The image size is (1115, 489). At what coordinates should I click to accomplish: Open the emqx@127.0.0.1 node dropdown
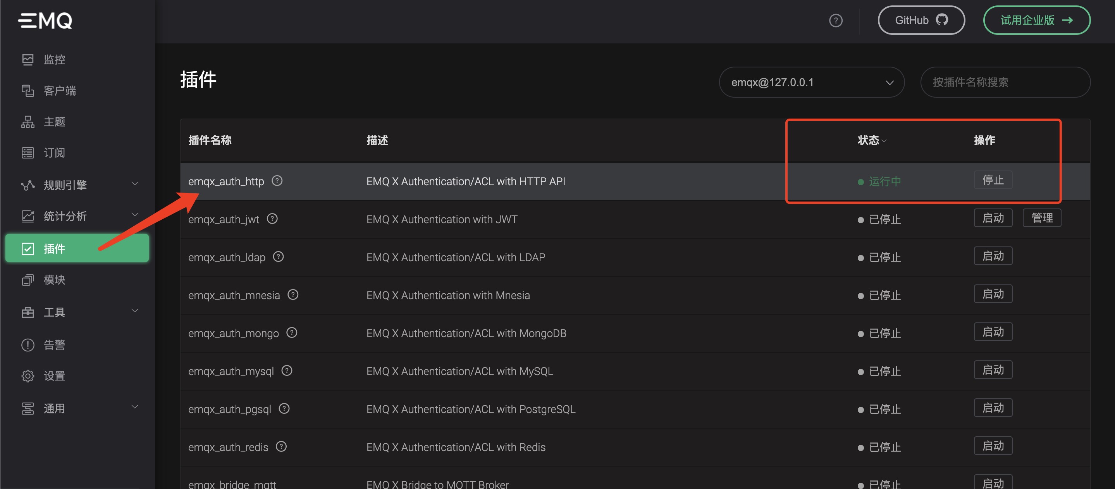coord(812,82)
